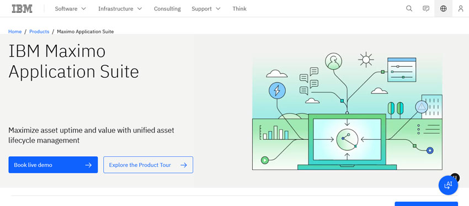Viewport: 469px width, 206px height.
Task: Click Maximo Application Suite breadcrumb text
Action: click(85, 31)
